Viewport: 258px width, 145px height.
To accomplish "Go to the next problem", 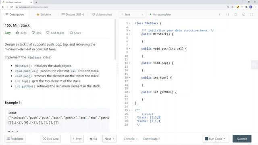I will coord(109,139).
